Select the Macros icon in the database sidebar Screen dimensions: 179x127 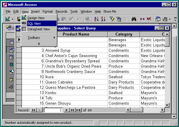tap(11, 79)
